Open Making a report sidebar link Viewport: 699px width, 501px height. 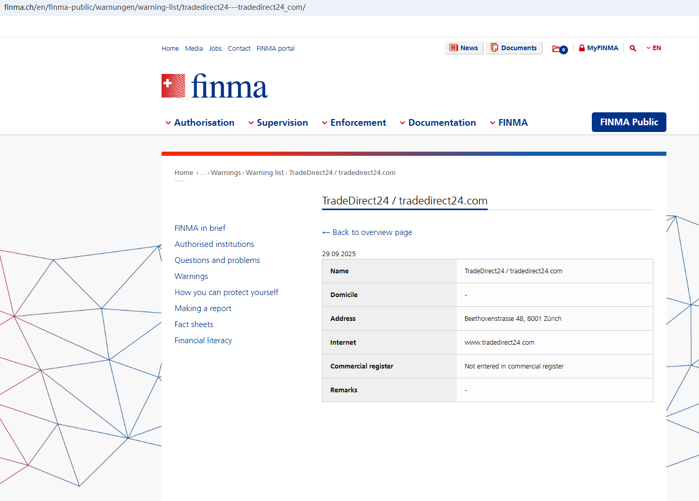pyautogui.click(x=203, y=308)
